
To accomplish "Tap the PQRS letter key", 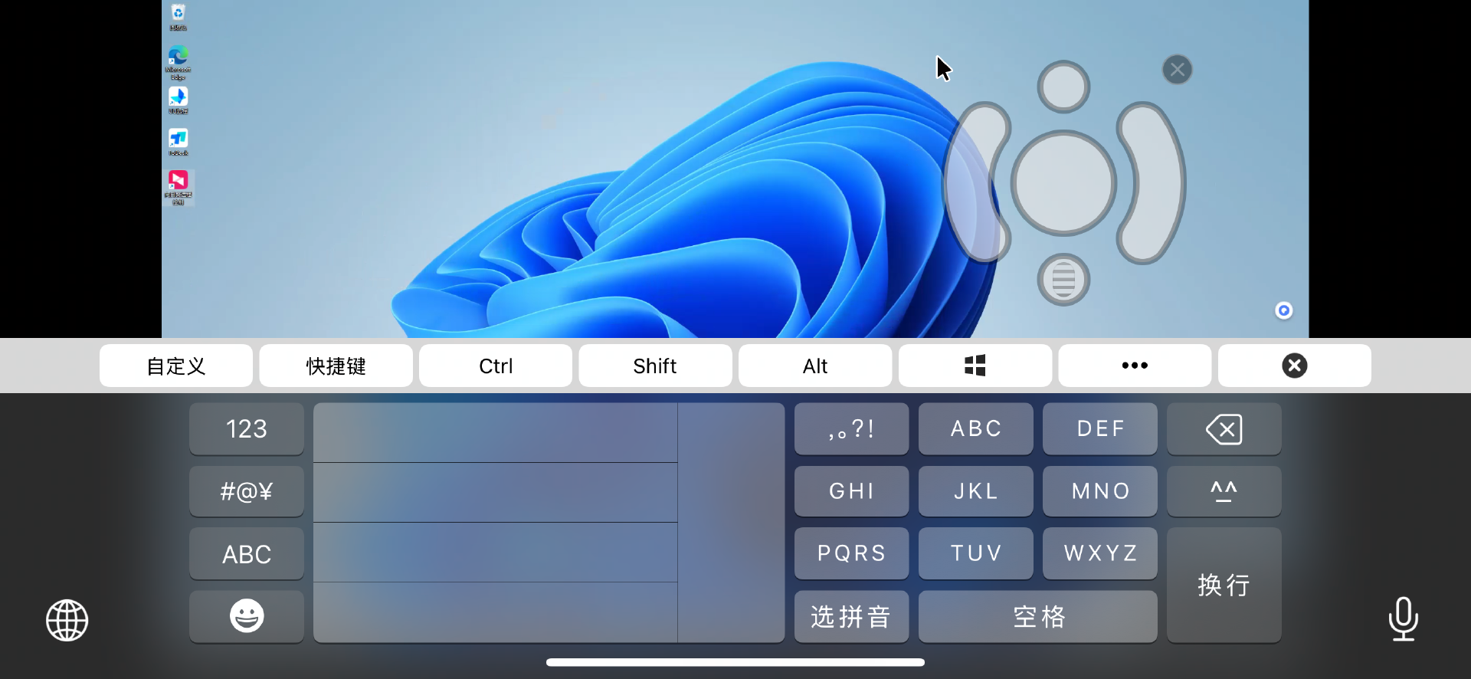I will tap(851, 553).
